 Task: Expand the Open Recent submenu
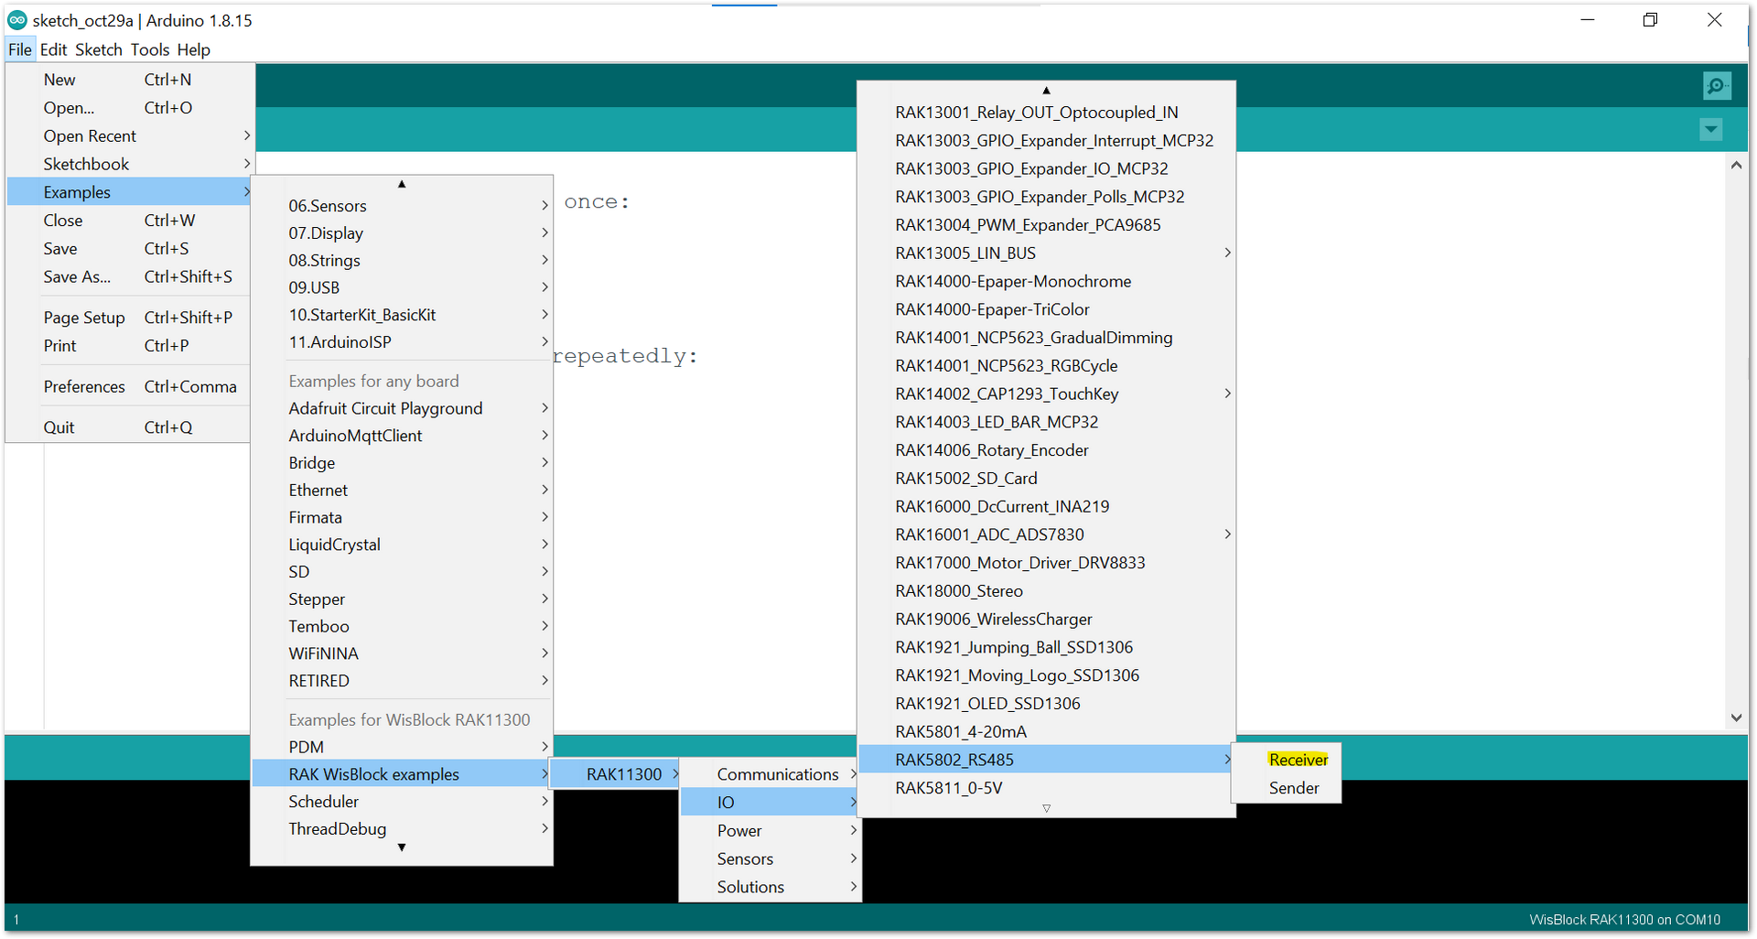point(128,136)
